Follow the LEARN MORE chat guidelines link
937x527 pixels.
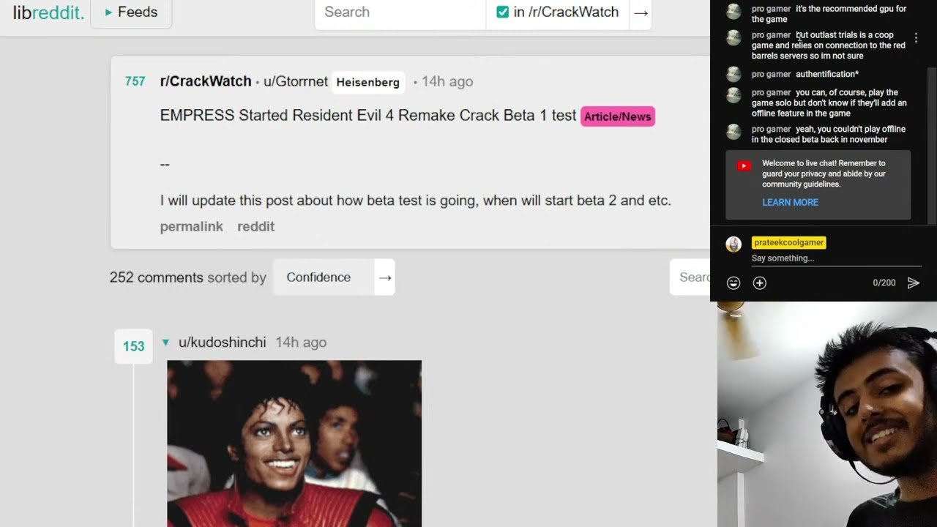790,202
